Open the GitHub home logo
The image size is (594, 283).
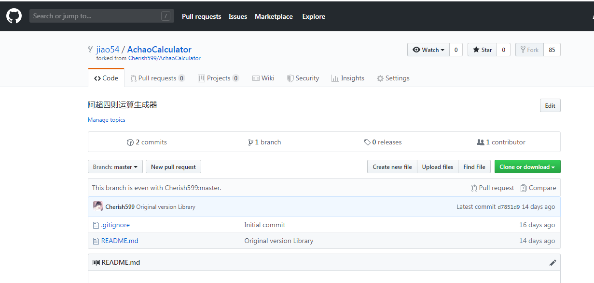pos(14,16)
